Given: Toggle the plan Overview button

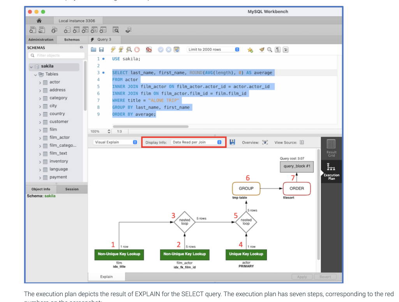Looking at the screenshot, I should [265, 142].
